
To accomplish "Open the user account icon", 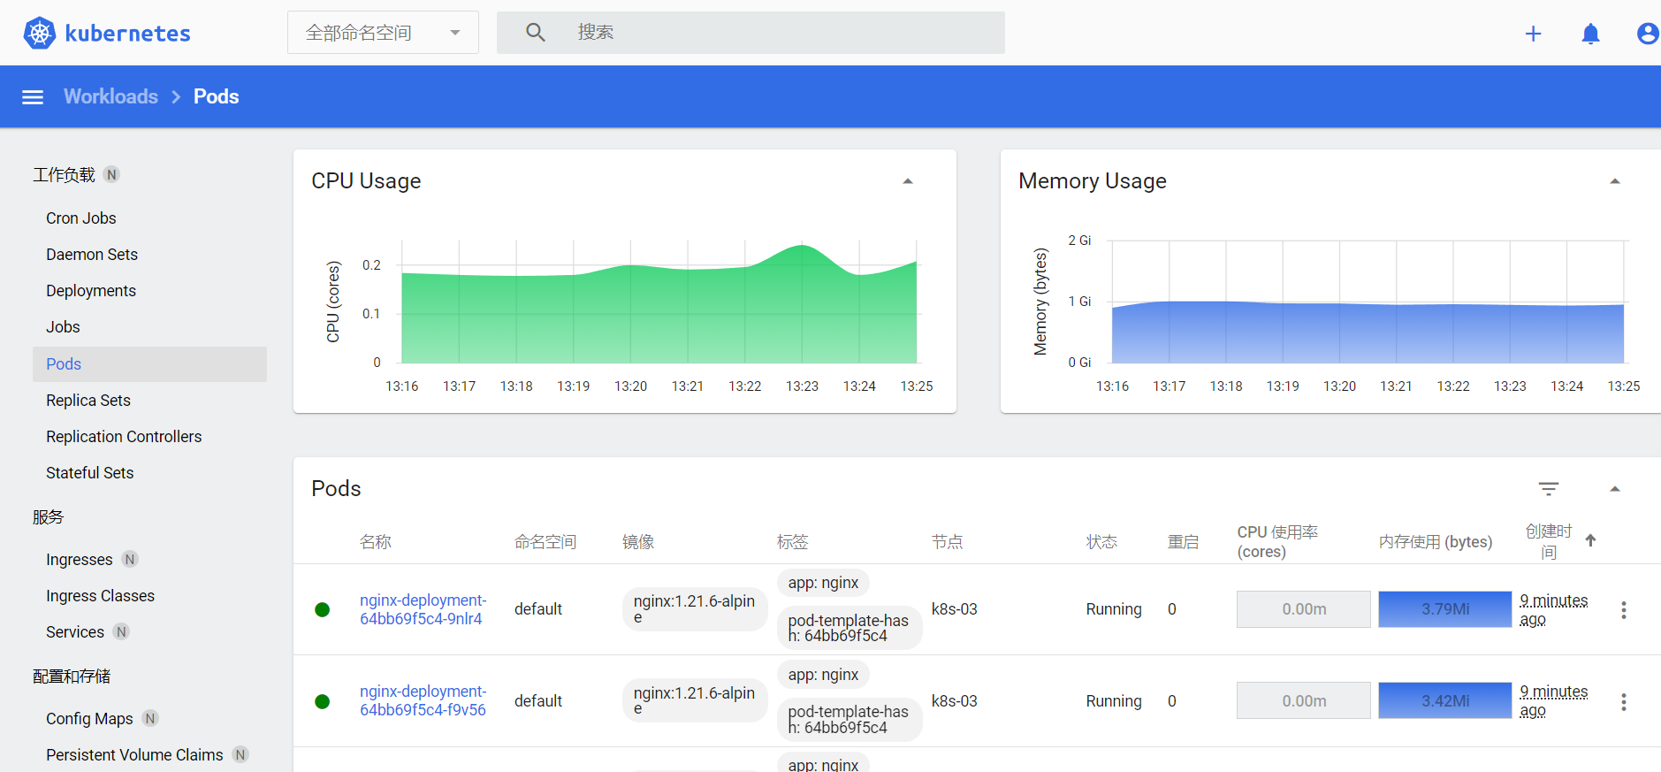I will click(1647, 34).
